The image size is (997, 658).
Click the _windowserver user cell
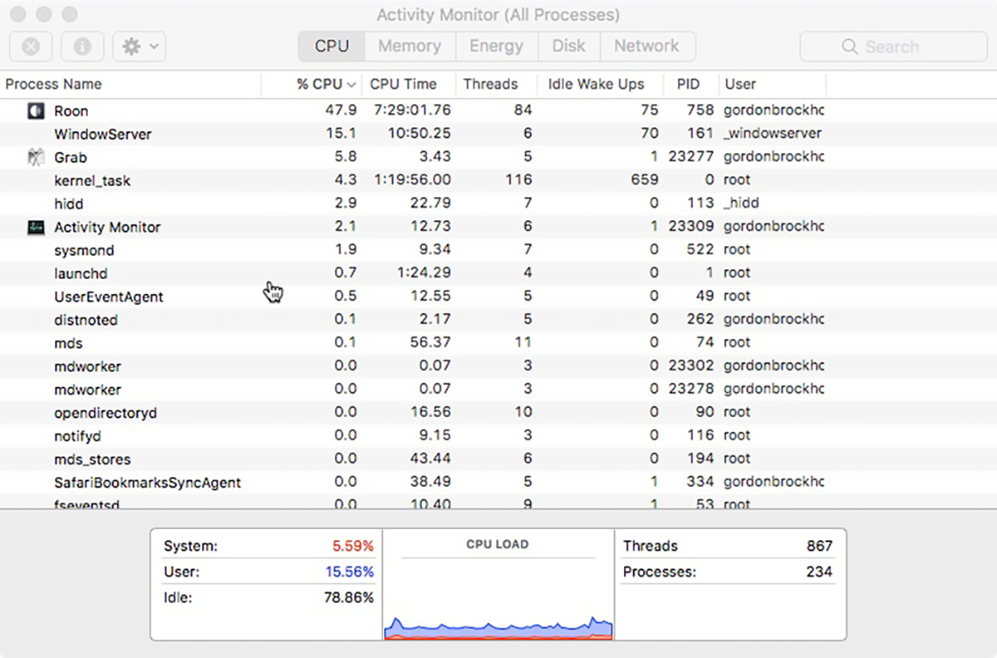[x=773, y=134]
